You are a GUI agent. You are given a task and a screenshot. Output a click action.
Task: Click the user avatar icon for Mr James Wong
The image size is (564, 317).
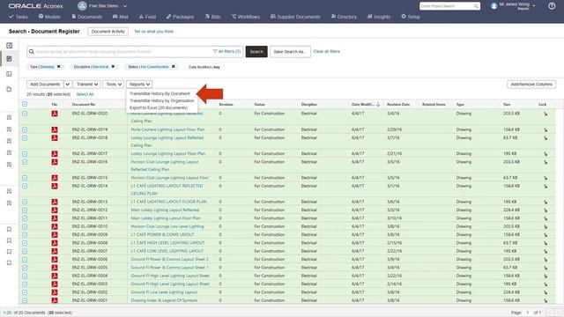(x=493, y=6)
